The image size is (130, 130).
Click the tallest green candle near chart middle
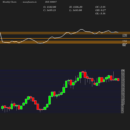click(50, 100)
